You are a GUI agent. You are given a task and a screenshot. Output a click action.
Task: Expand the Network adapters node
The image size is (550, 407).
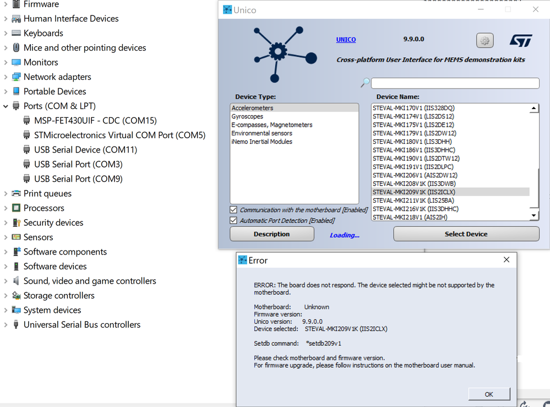(x=6, y=77)
